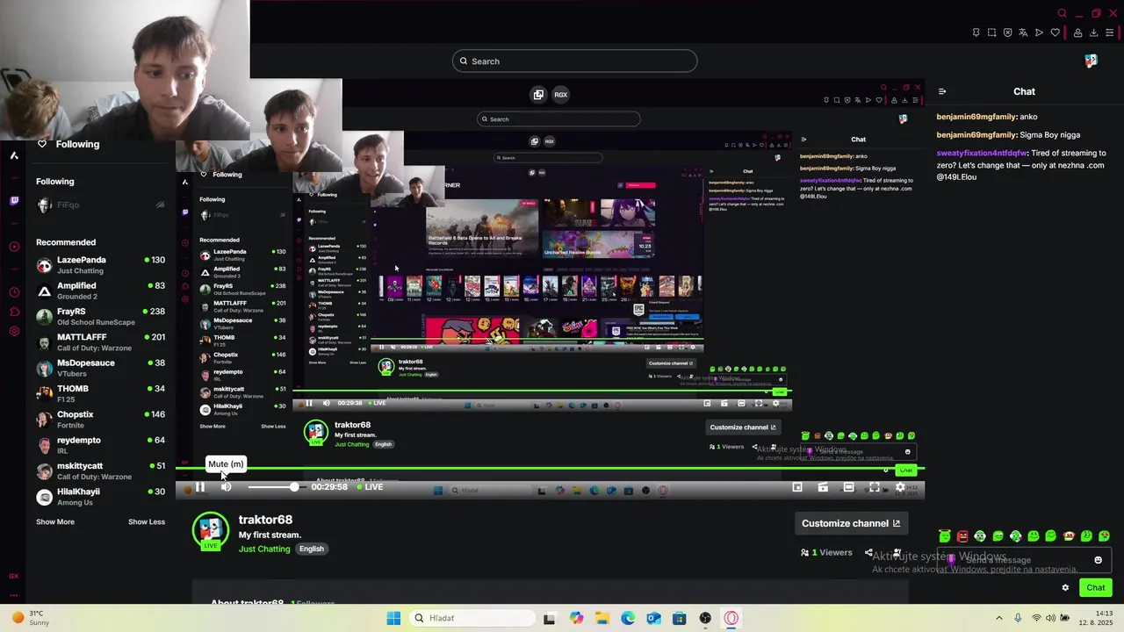Collapse list with Show Less
This screenshot has height=632, width=1124.
point(147,521)
